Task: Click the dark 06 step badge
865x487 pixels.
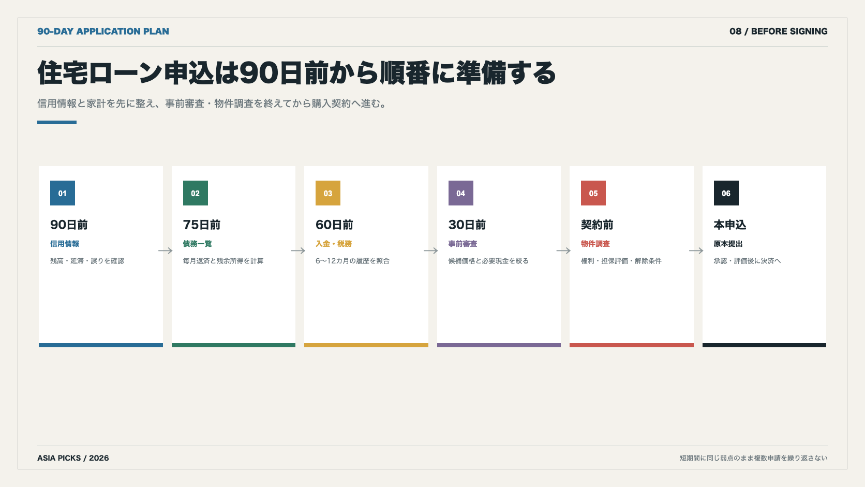Action: (726, 193)
